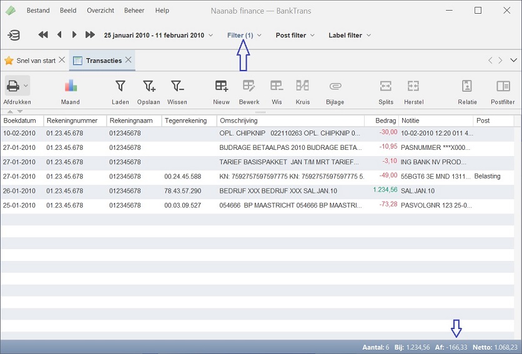Open the date range dropdown
The image size is (522, 354).
[x=158, y=35]
